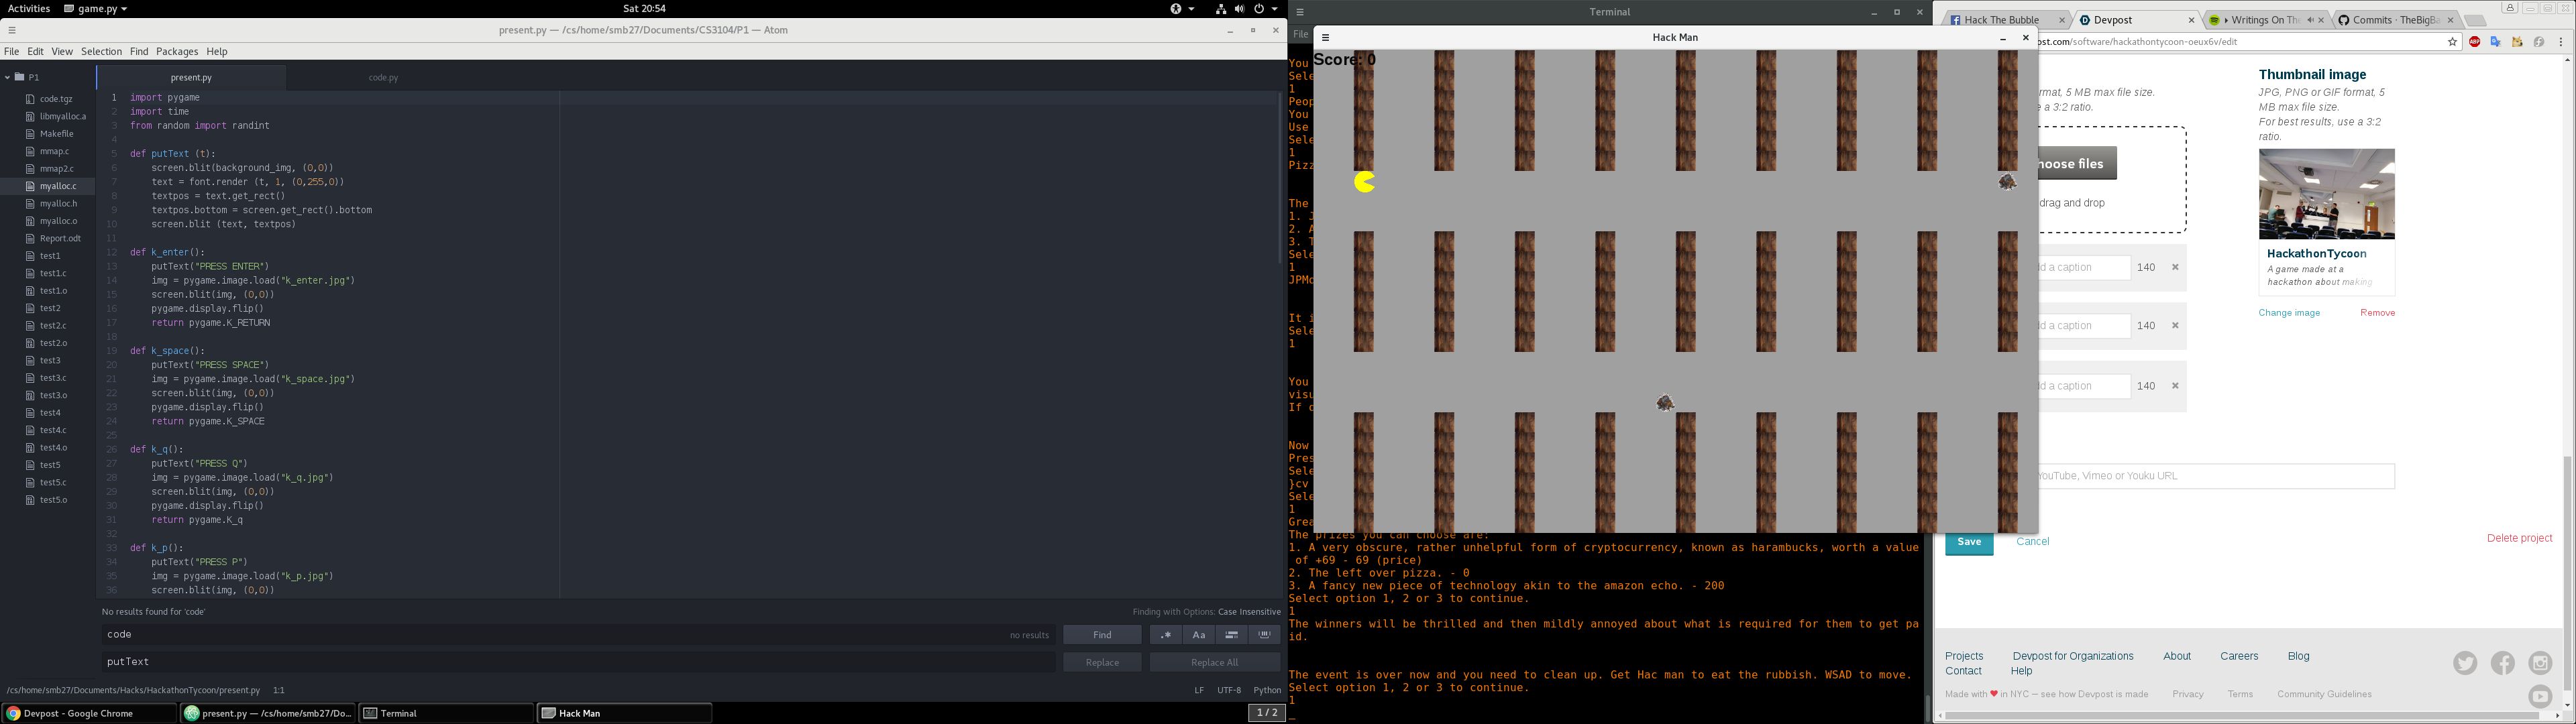Screen dimensions: 2576x724
Task: Open Devpost's Twitter social icon
Action: coord(2465,663)
